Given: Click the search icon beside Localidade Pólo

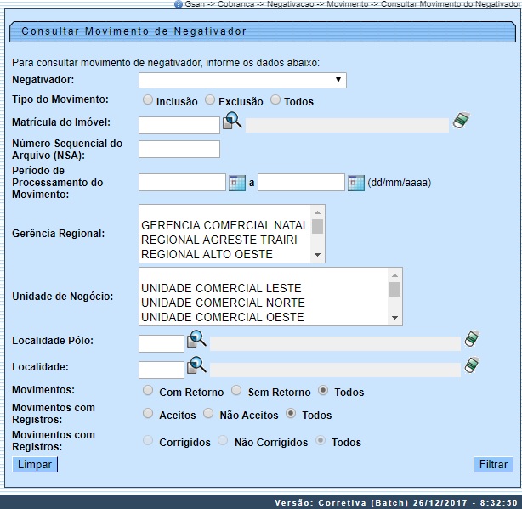Looking at the screenshot, I should [196, 340].
